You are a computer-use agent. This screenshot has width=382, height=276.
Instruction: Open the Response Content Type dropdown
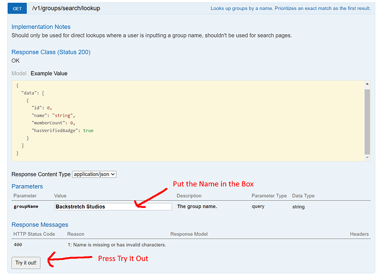pyautogui.click(x=94, y=174)
